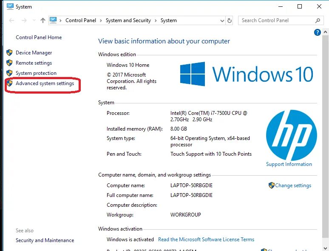The height and width of the screenshot is (251, 329).
Task: Open System protection link
Action: point(36,73)
